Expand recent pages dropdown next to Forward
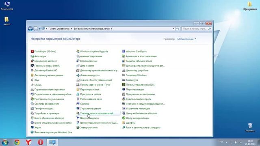260x146 pixels. pos(39,29)
